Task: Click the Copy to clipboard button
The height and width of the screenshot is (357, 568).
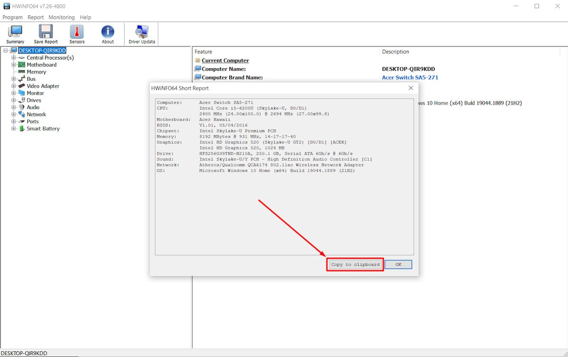Action: pos(355,264)
